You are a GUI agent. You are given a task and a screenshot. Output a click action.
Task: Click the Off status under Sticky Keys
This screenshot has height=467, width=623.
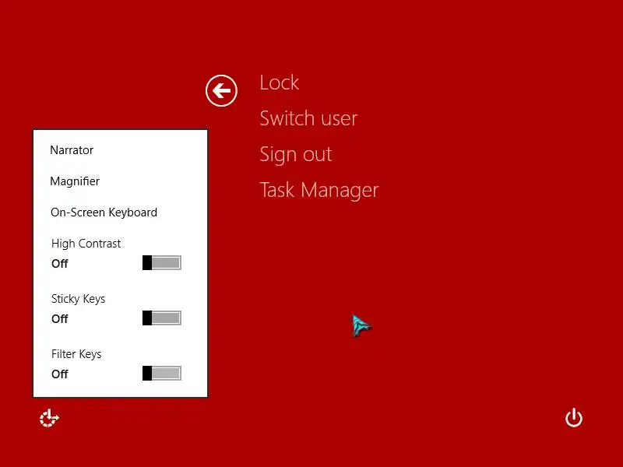coord(60,319)
